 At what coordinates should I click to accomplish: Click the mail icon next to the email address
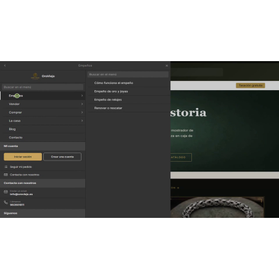coord(6,192)
